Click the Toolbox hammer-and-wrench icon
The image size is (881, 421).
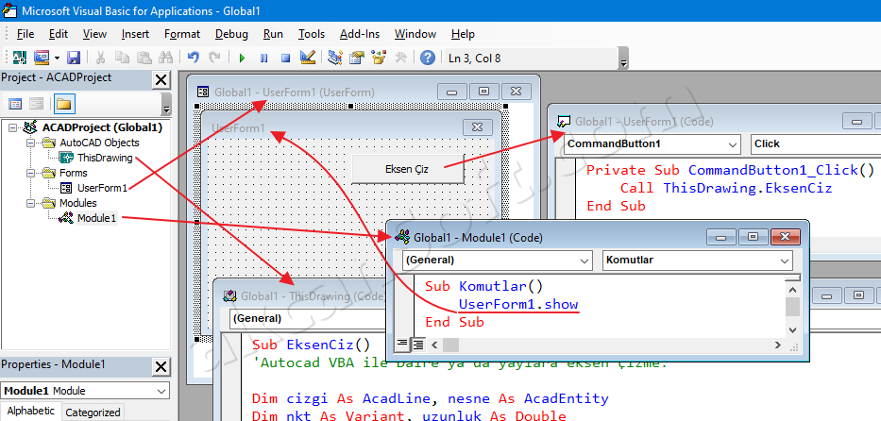pos(400,58)
